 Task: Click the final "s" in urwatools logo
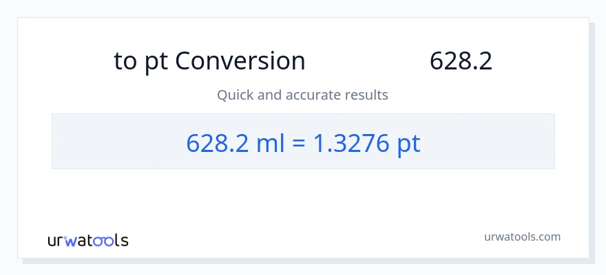[x=124, y=241]
